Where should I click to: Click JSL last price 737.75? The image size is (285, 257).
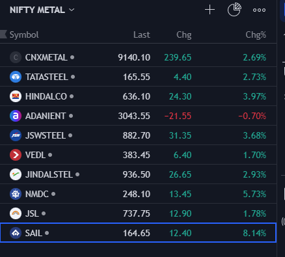(x=137, y=213)
